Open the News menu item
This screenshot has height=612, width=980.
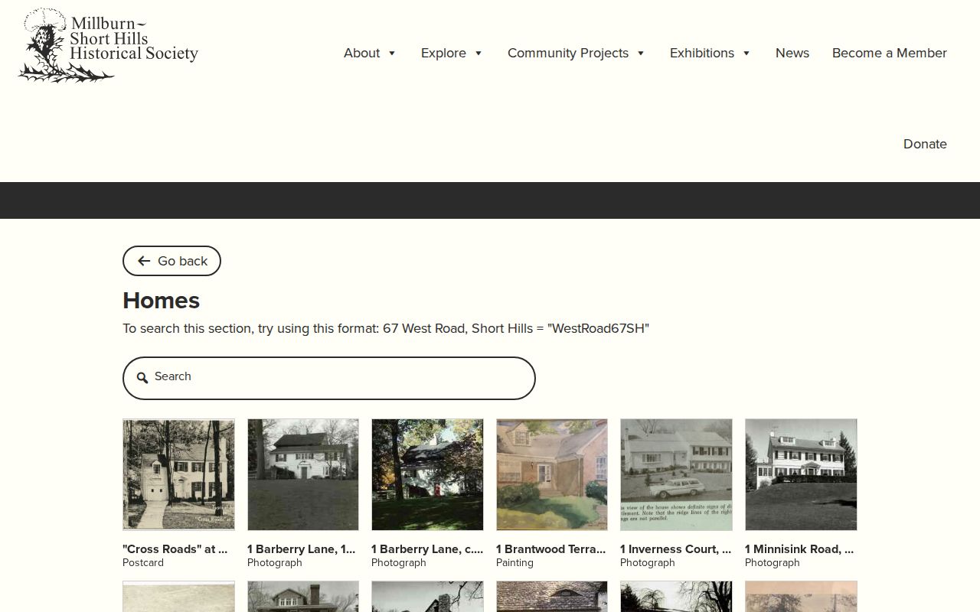click(x=792, y=53)
